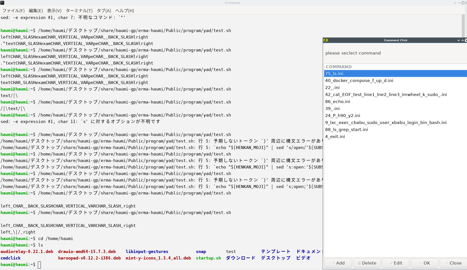The width and height of the screenshot is (467, 270).
Task: Click the Add button
Action: 338,263
